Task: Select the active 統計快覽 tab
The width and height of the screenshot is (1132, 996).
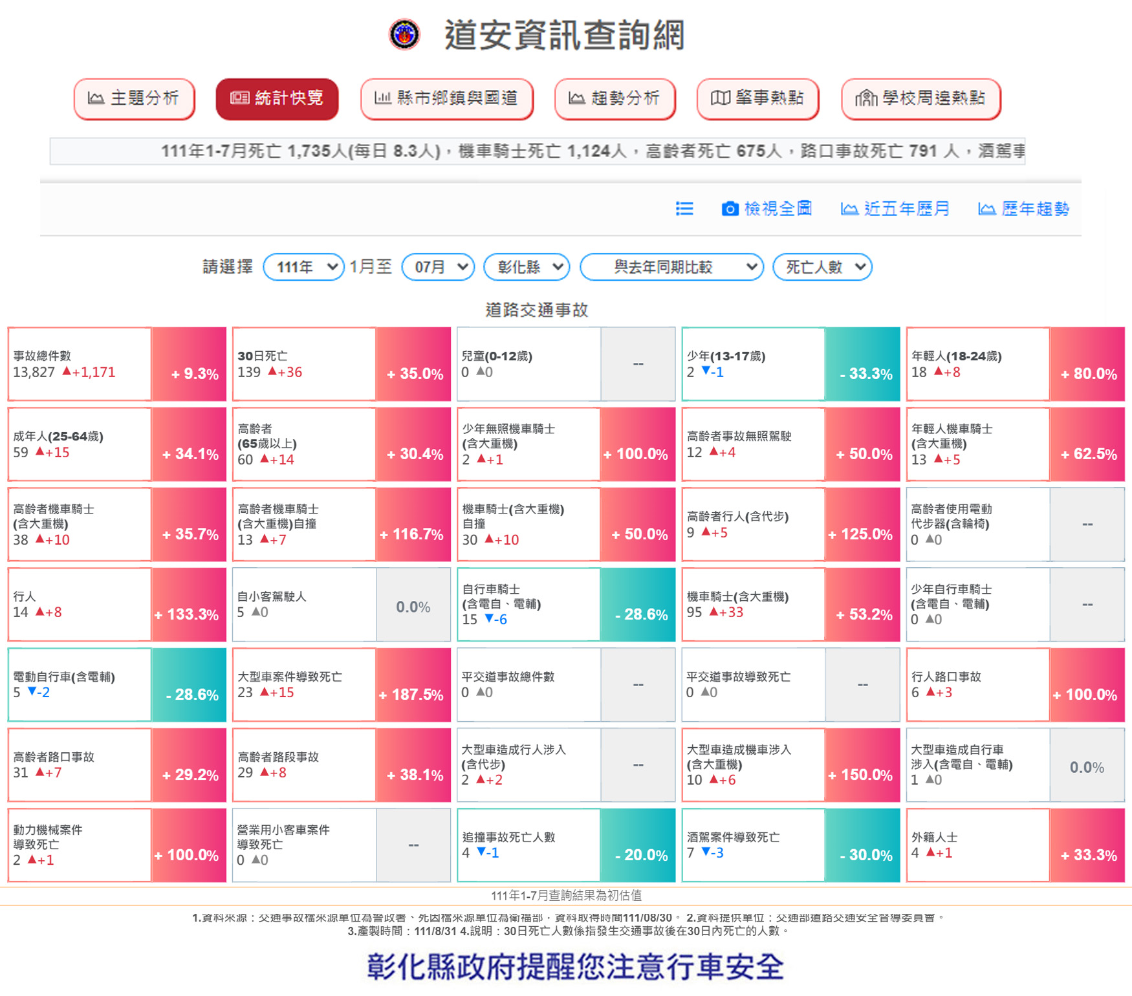Action: (277, 98)
